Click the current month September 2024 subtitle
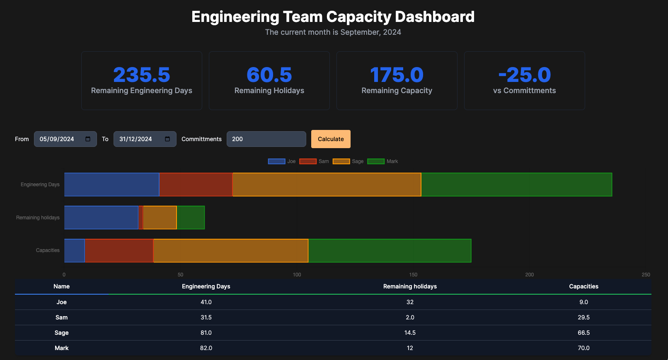The height and width of the screenshot is (360, 668). click(x=333, y=32)
